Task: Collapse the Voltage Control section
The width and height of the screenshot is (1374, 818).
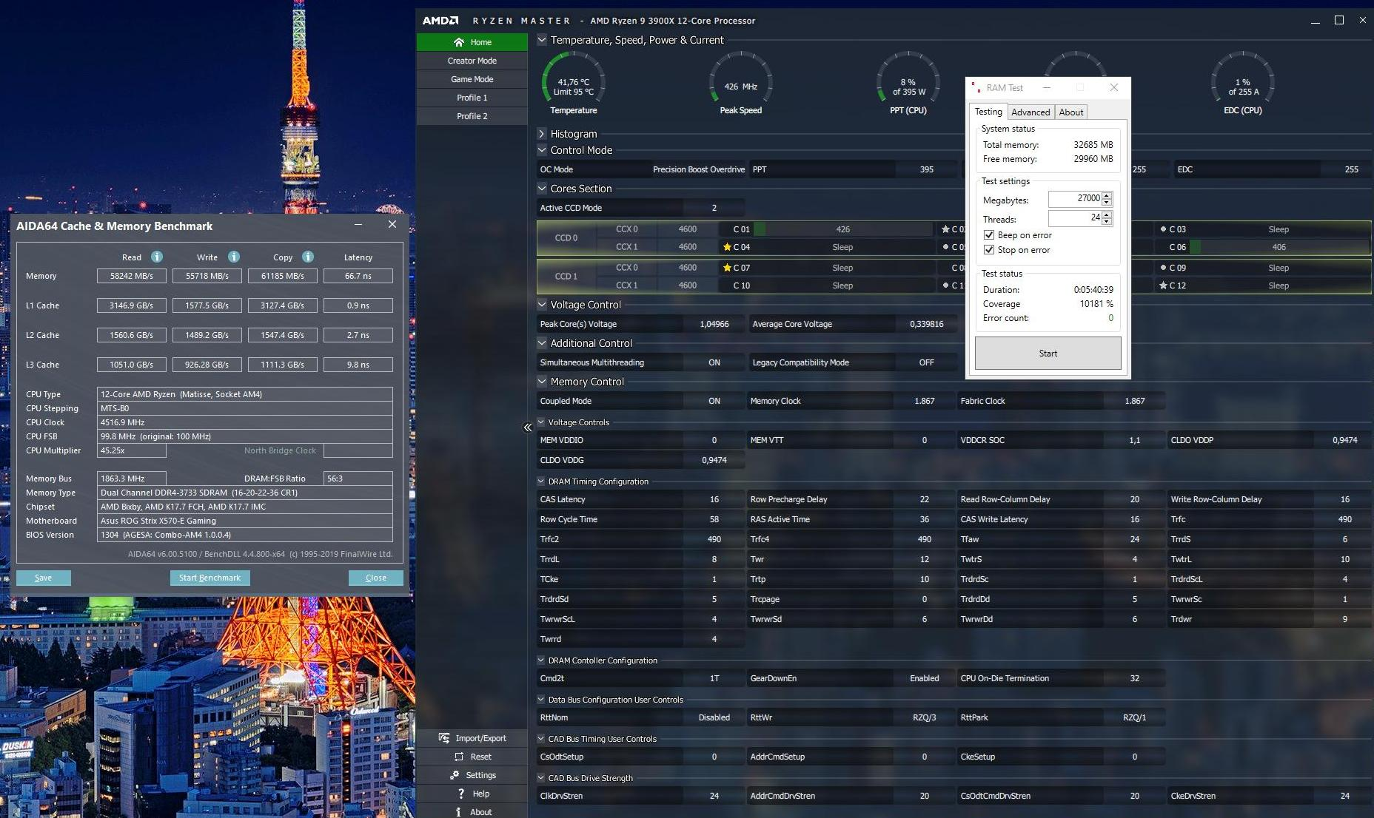Action: pyautogui.click(x=542, y=305)
